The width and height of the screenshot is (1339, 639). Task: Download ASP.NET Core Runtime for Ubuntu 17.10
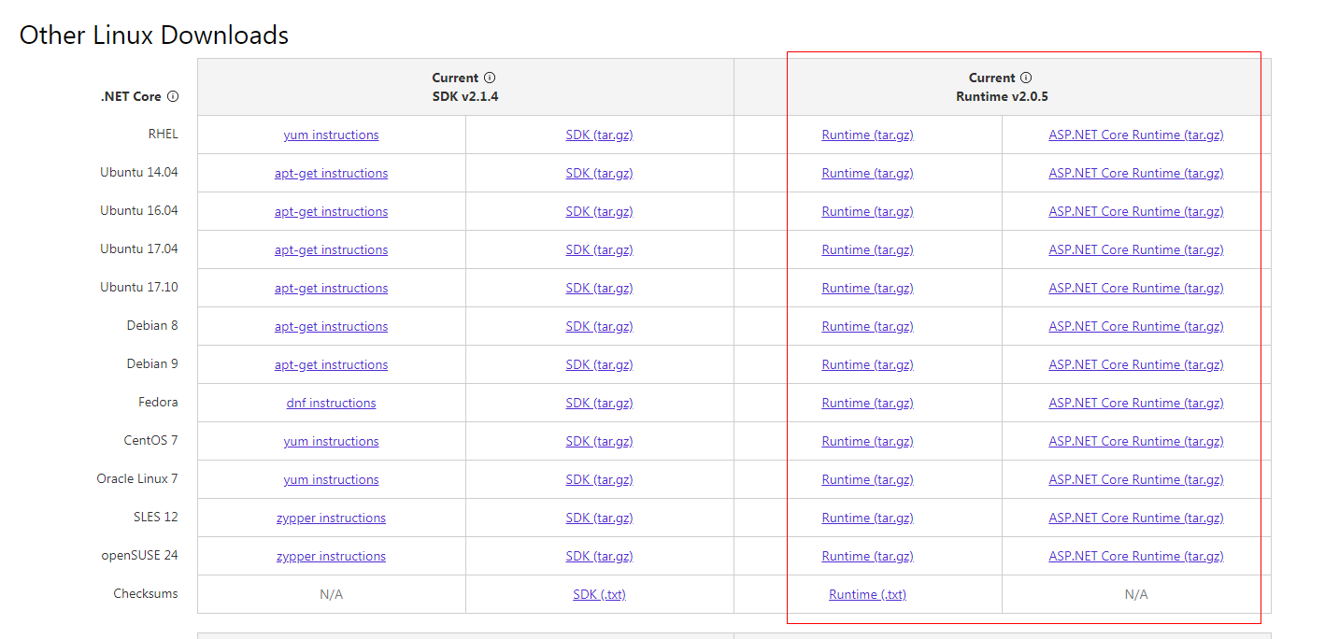tap(1136, 288)
